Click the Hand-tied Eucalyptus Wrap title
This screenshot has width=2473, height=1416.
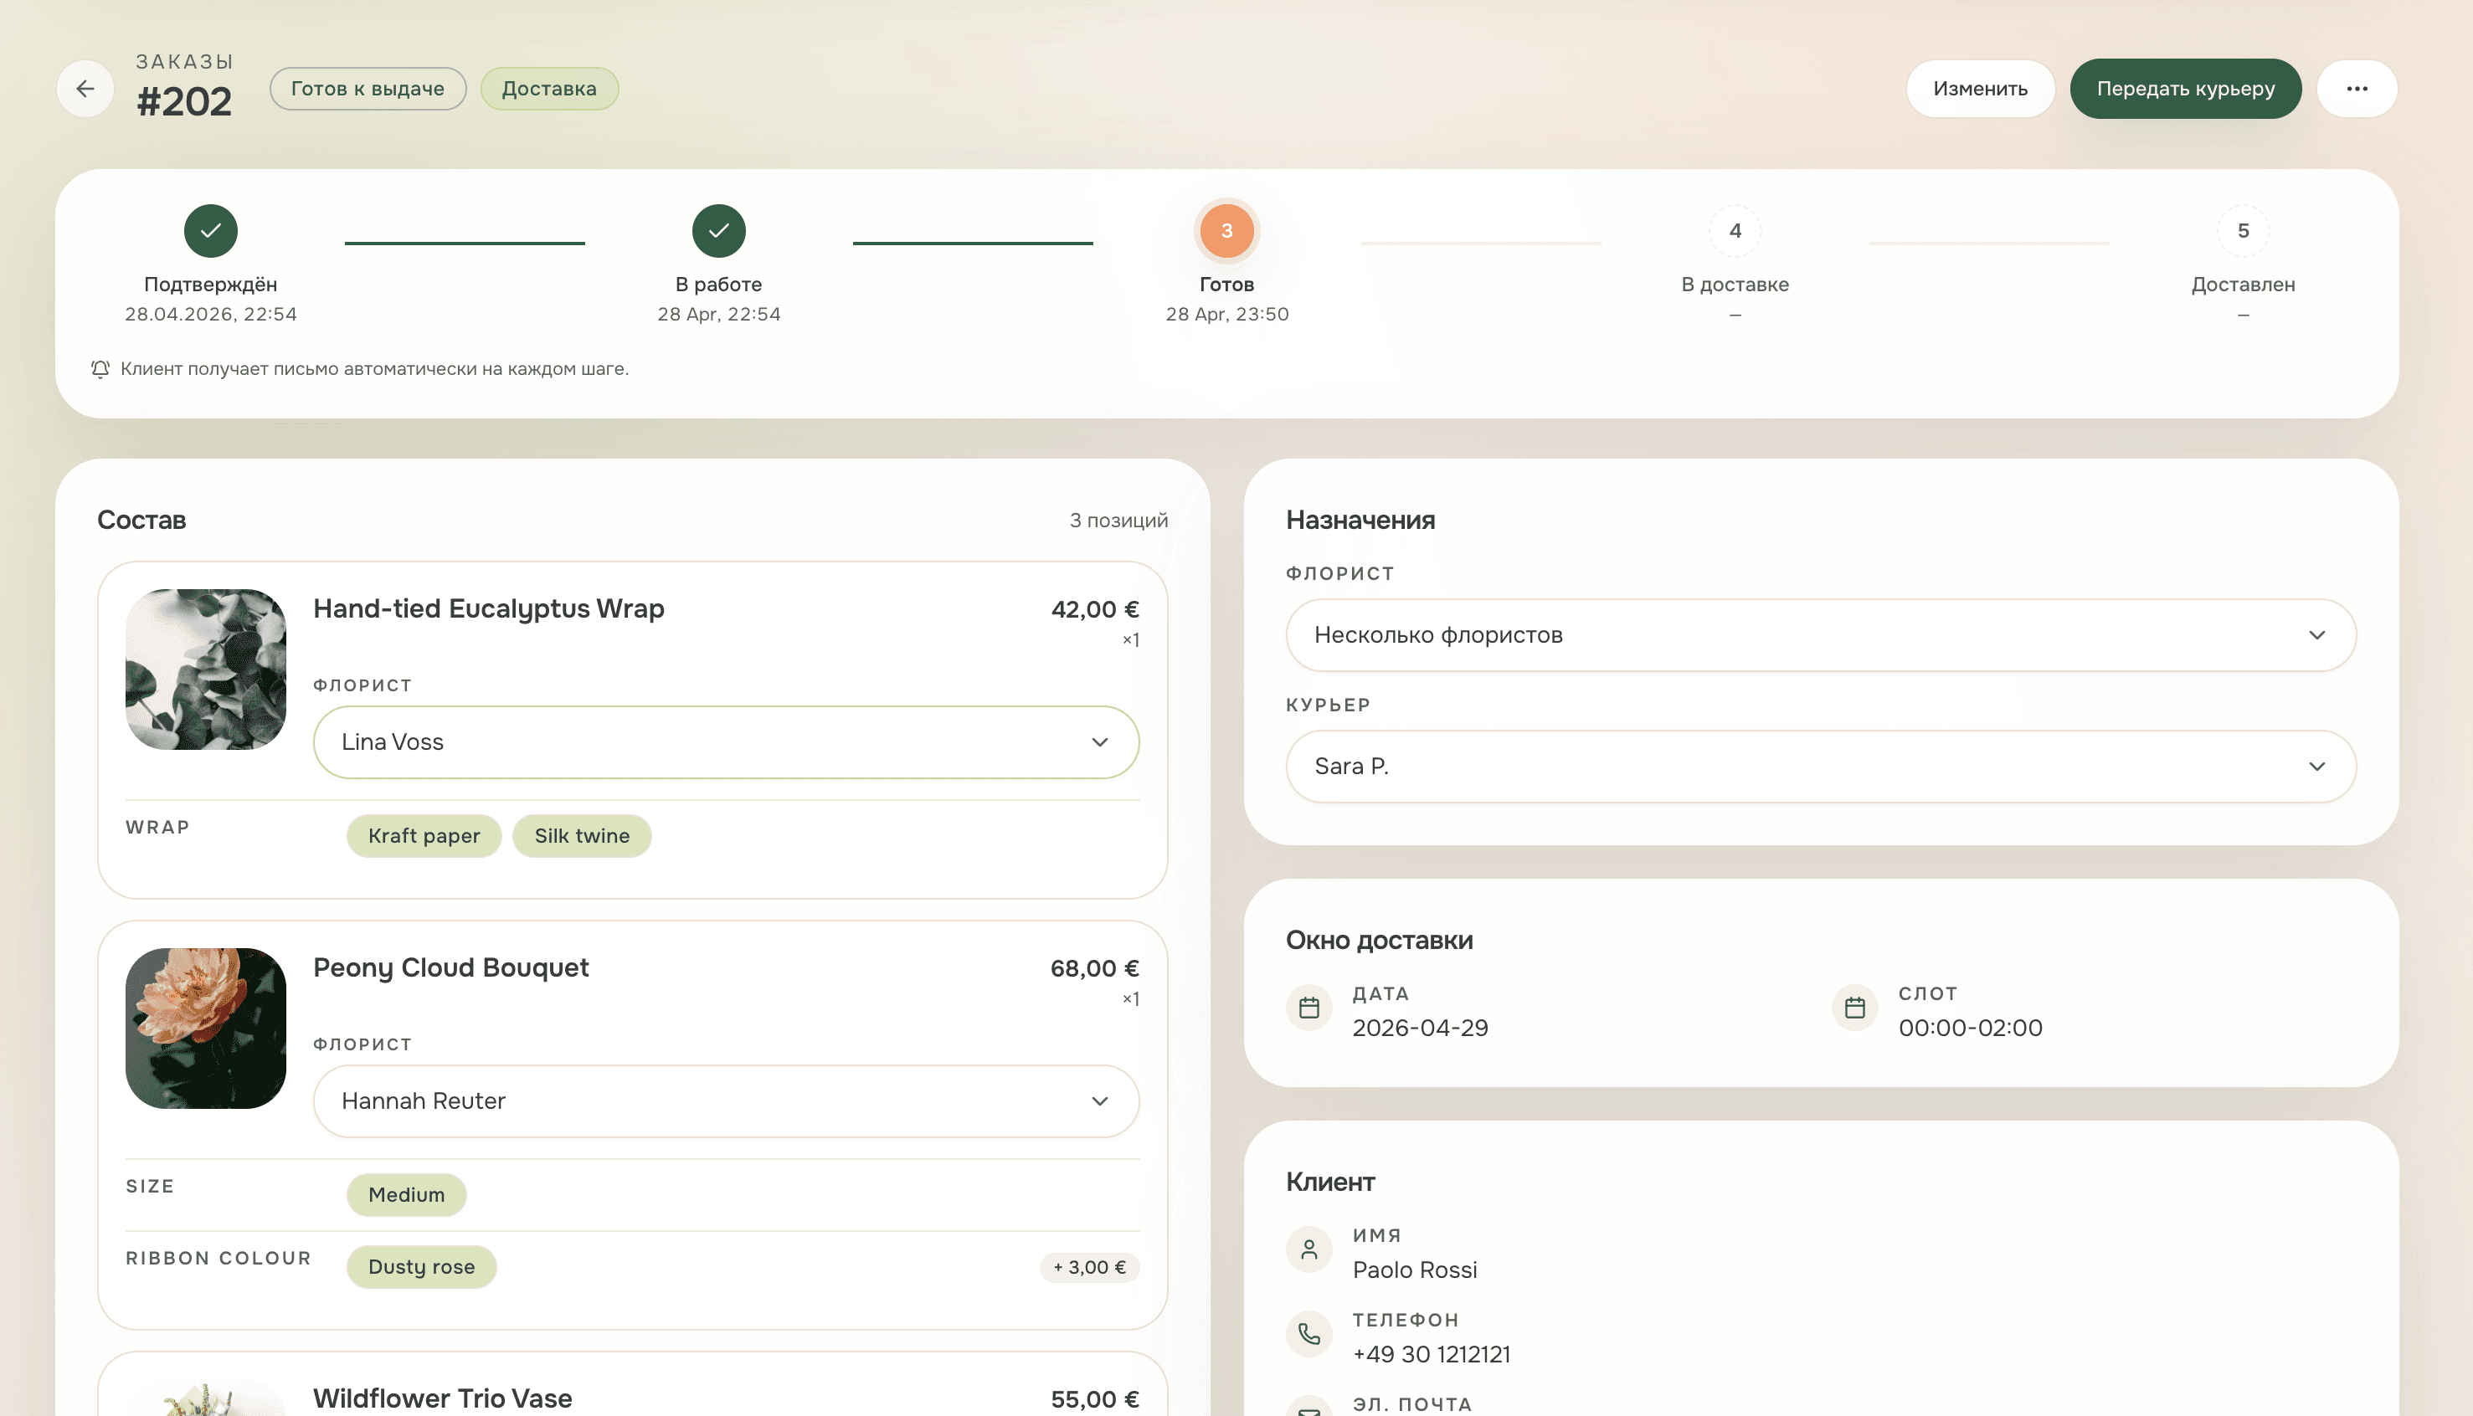488,608
